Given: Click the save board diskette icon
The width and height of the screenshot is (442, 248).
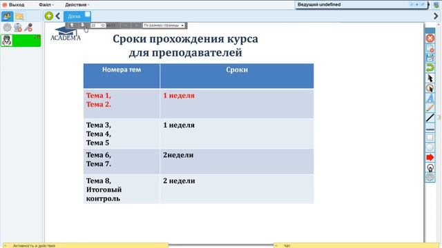Looking at the screenshot, I should click(x=430, y=58).
